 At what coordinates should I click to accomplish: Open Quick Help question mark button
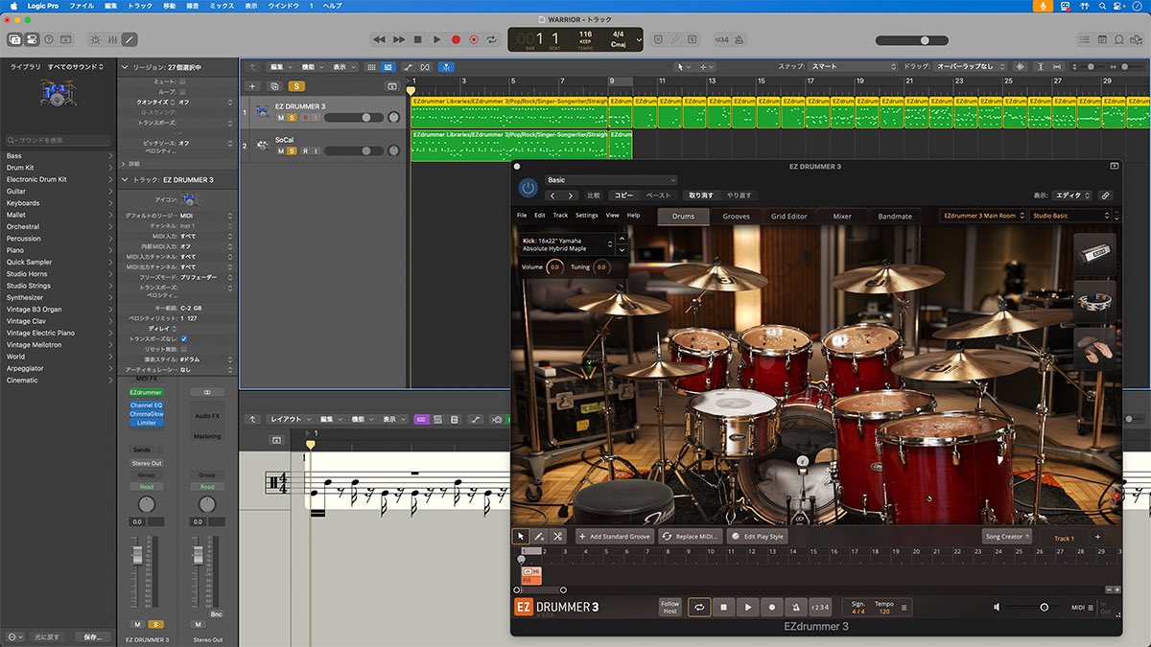[x=49, y=39]
